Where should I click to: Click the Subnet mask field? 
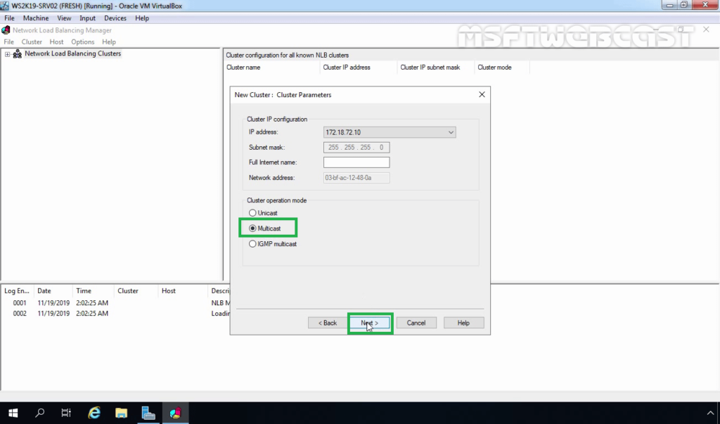(x=356, y=148)
